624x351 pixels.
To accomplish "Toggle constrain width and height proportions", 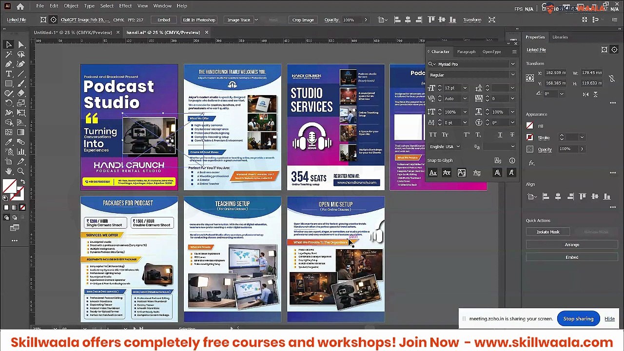I will (x=611, y=78).
